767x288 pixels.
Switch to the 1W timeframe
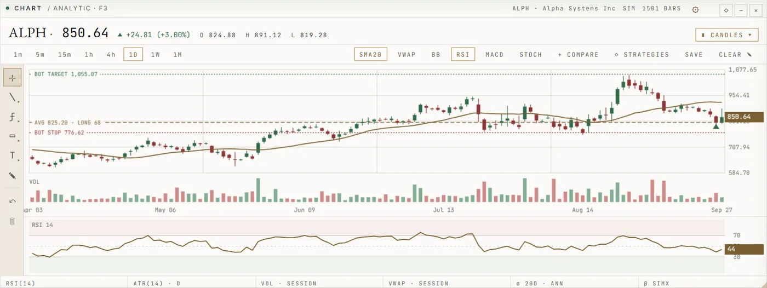[x=155, y=55]
